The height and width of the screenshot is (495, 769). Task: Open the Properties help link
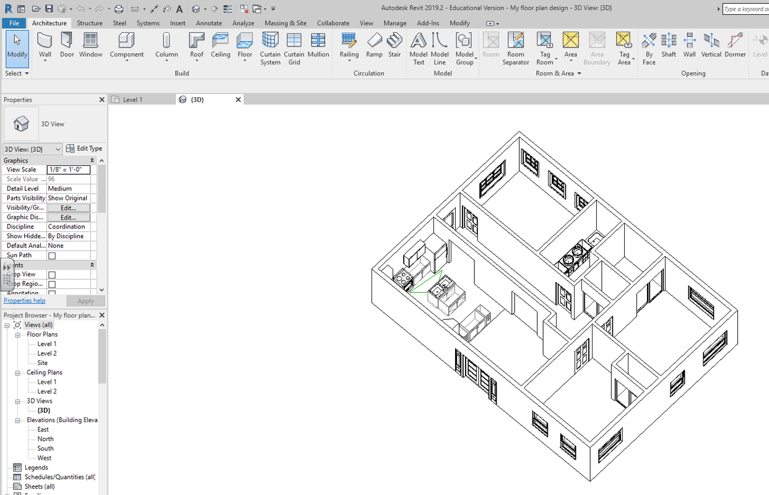(x=24, y=301)
